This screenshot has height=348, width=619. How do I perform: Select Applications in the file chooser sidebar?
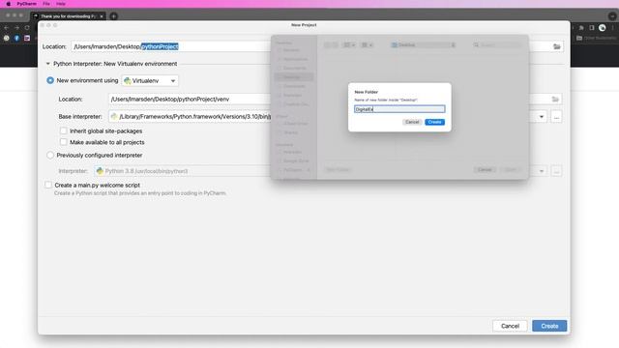point(294,59)
